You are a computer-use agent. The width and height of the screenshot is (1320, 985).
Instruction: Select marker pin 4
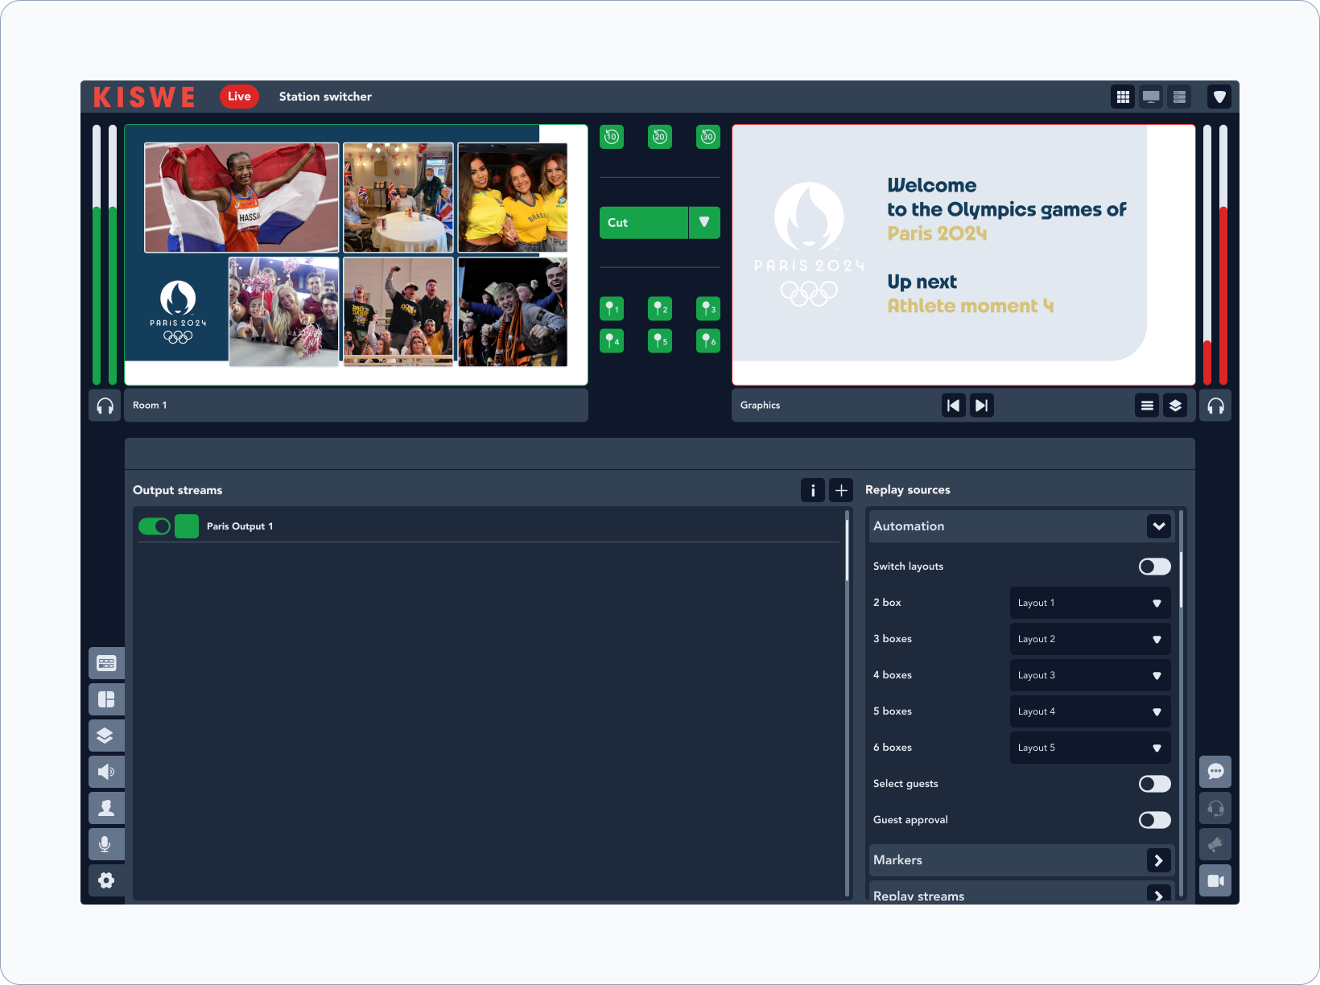(x=612, y=341)
